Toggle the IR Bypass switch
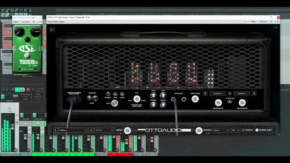This screenshot has width=290, height=163. point(230,101)
